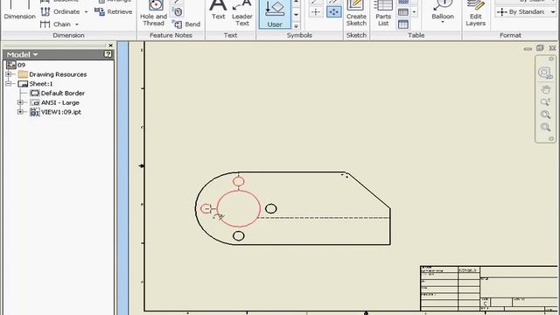Select the 09 drawing root node

(17, 65)
